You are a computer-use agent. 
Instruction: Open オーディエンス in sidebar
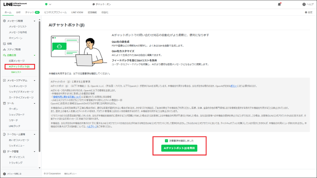[17, 157]
